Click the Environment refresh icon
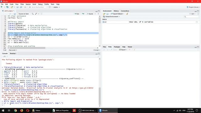This screenshot has width=201, height=113. pos(198,14)
